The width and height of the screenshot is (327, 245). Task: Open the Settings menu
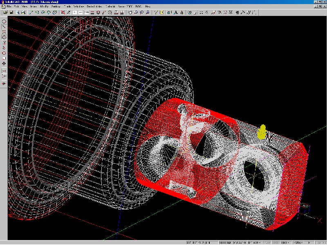click(x=56, y=7)
